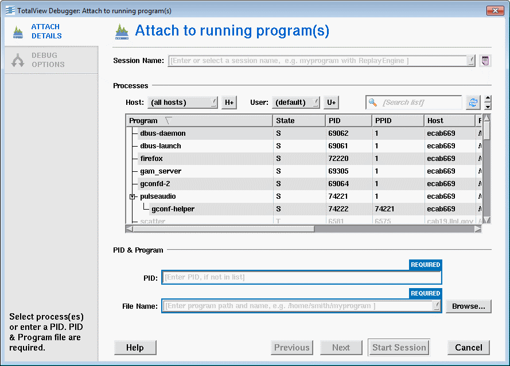Image resolution: width=510 pixels, height=366 pixels.
Task: Click the Attach Details mountain icon
Action: coord(18,32)
